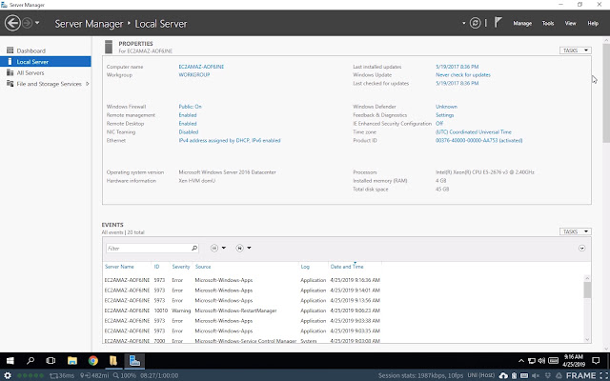
Task: Toggle Frame fullscreen icon
Action: tap(604, 375)
